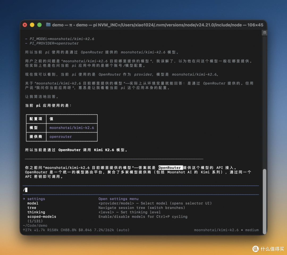Click the command input field with slash
This screenshot has height=255, width=287.
pos(141,190)
